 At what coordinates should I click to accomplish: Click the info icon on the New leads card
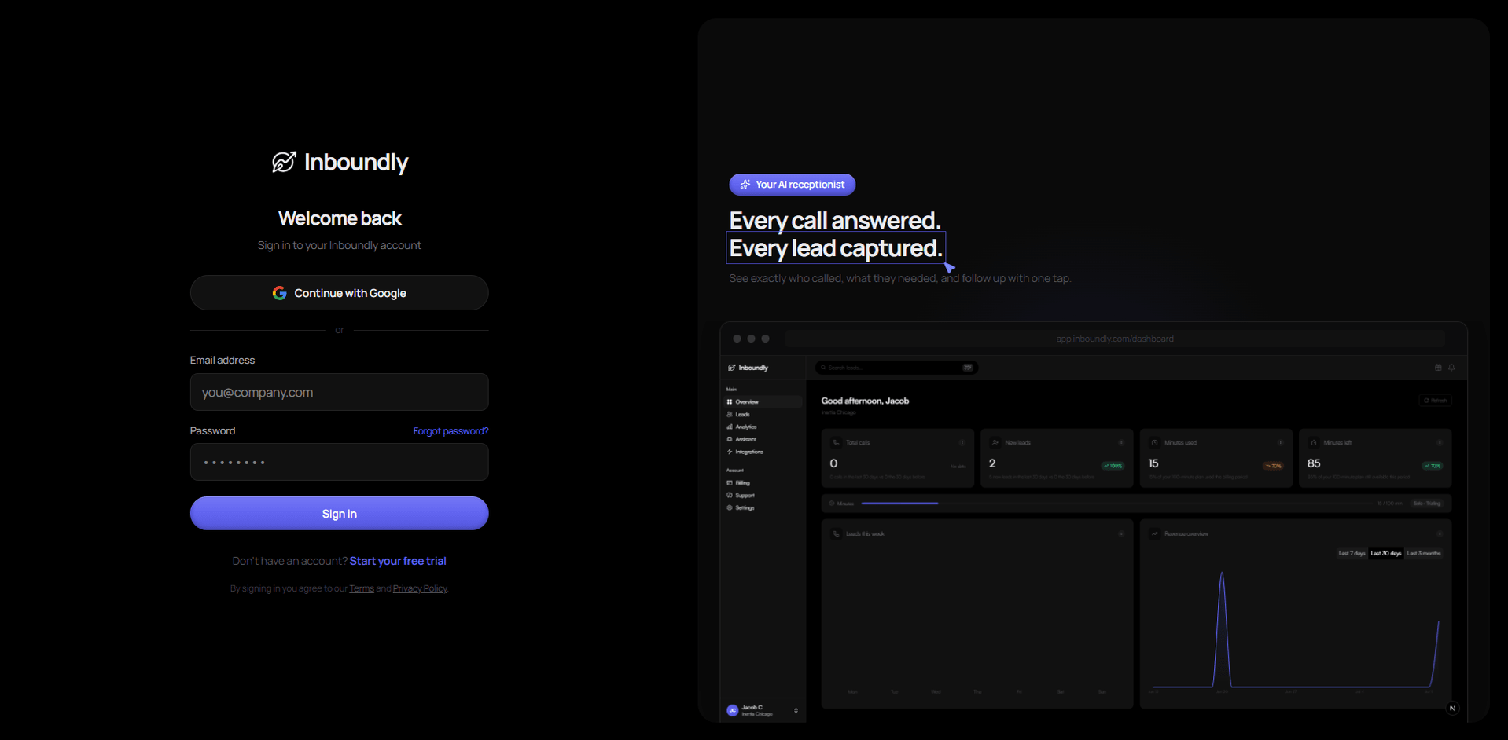[1121, 443]
